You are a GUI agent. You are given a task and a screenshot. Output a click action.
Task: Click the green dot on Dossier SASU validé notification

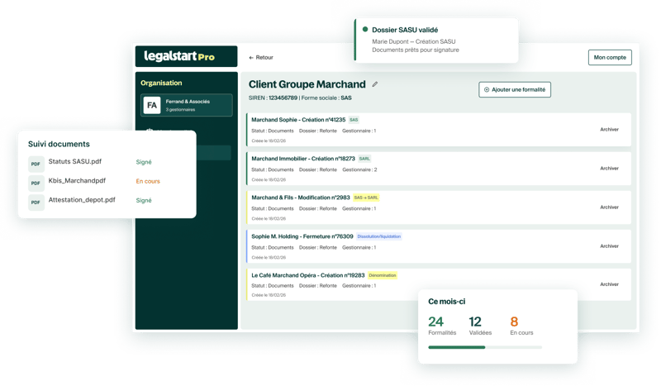point(365,30)
